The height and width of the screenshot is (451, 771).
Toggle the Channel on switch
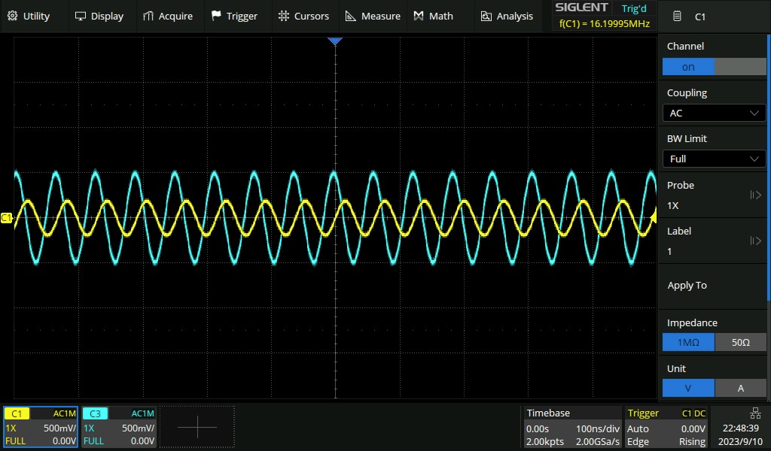click(x=714, y=67)
